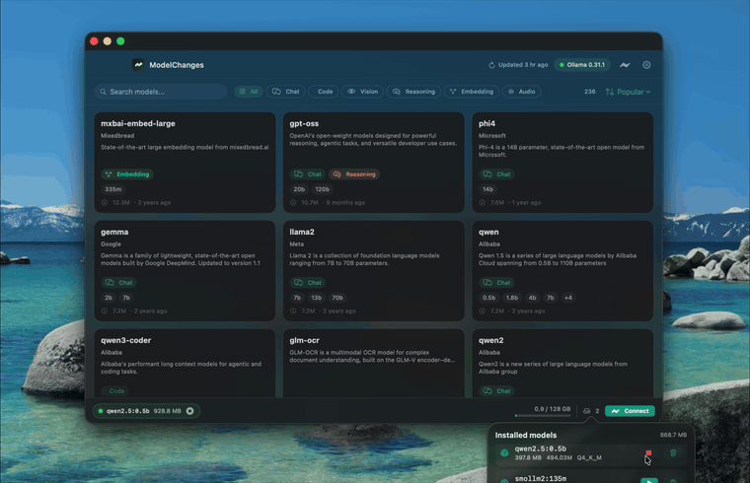Viewport: 750px width, 483px height.
Task: Click the Chat tag on the phi4 card
Action: [x=497, y=174]
